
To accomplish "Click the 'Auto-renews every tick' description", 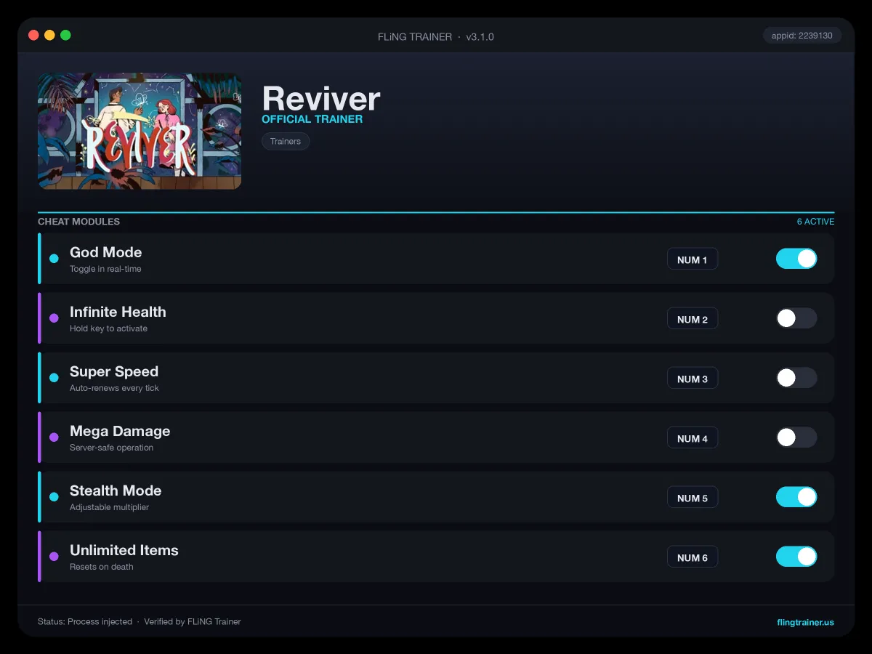I will tap(114, 388).
